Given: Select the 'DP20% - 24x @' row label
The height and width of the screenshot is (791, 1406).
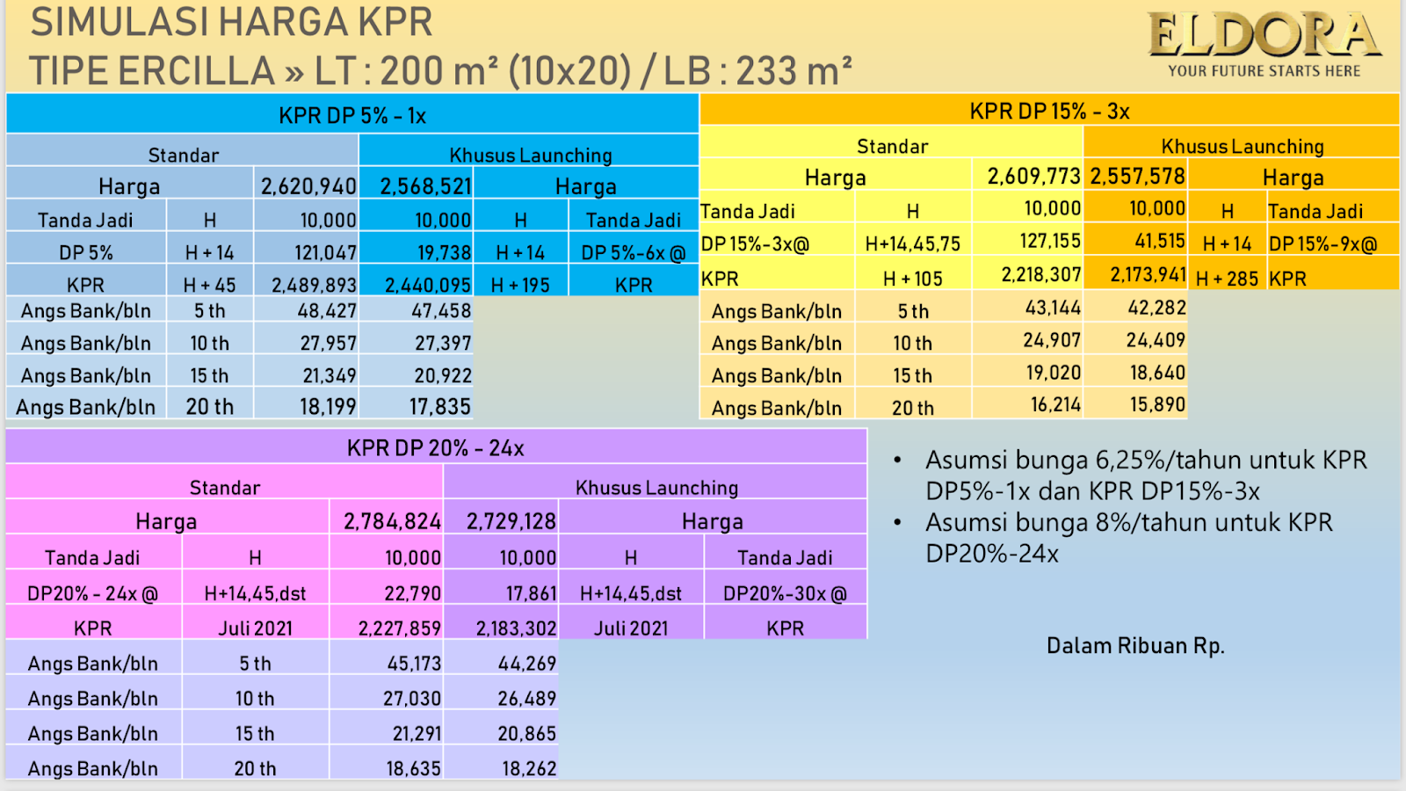Looking at the screenshot, I should coord(92,594).
